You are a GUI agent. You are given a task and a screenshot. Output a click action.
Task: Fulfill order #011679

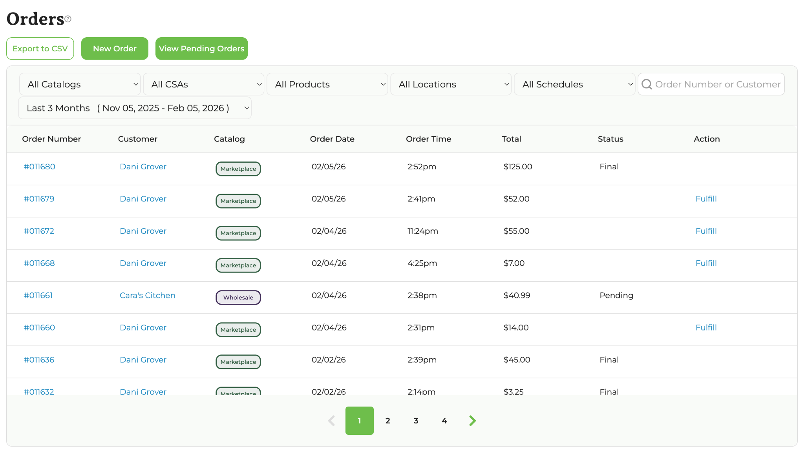[x=706, y=199]
